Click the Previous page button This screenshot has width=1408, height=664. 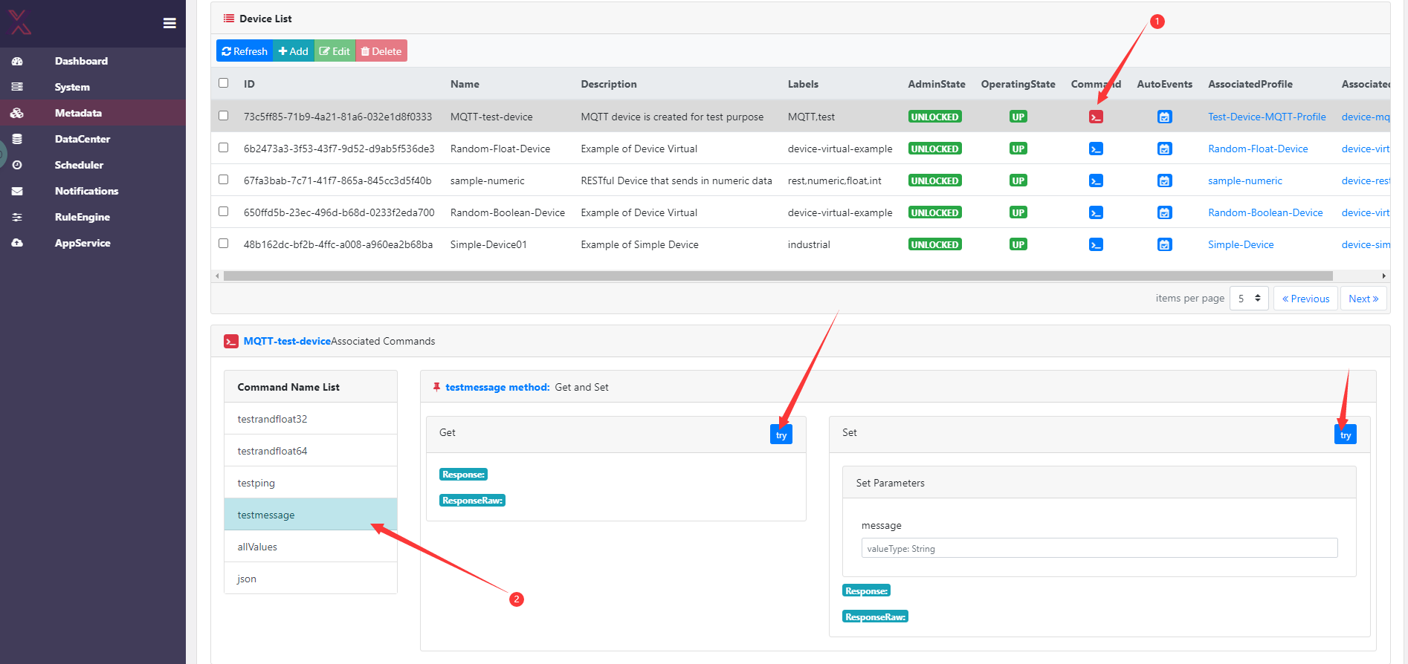(x=1305, y=299)
